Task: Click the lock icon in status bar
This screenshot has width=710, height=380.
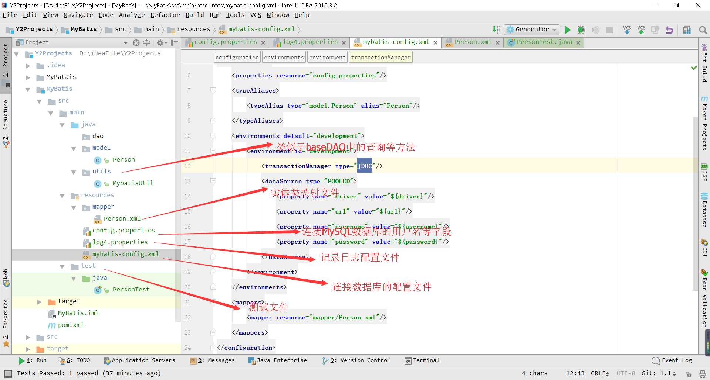Action: point(689,374)
